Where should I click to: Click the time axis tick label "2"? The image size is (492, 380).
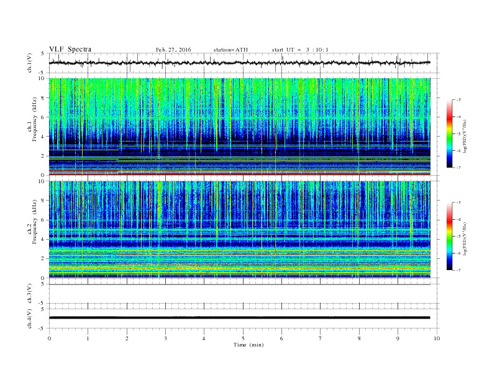tap(127, 338)
